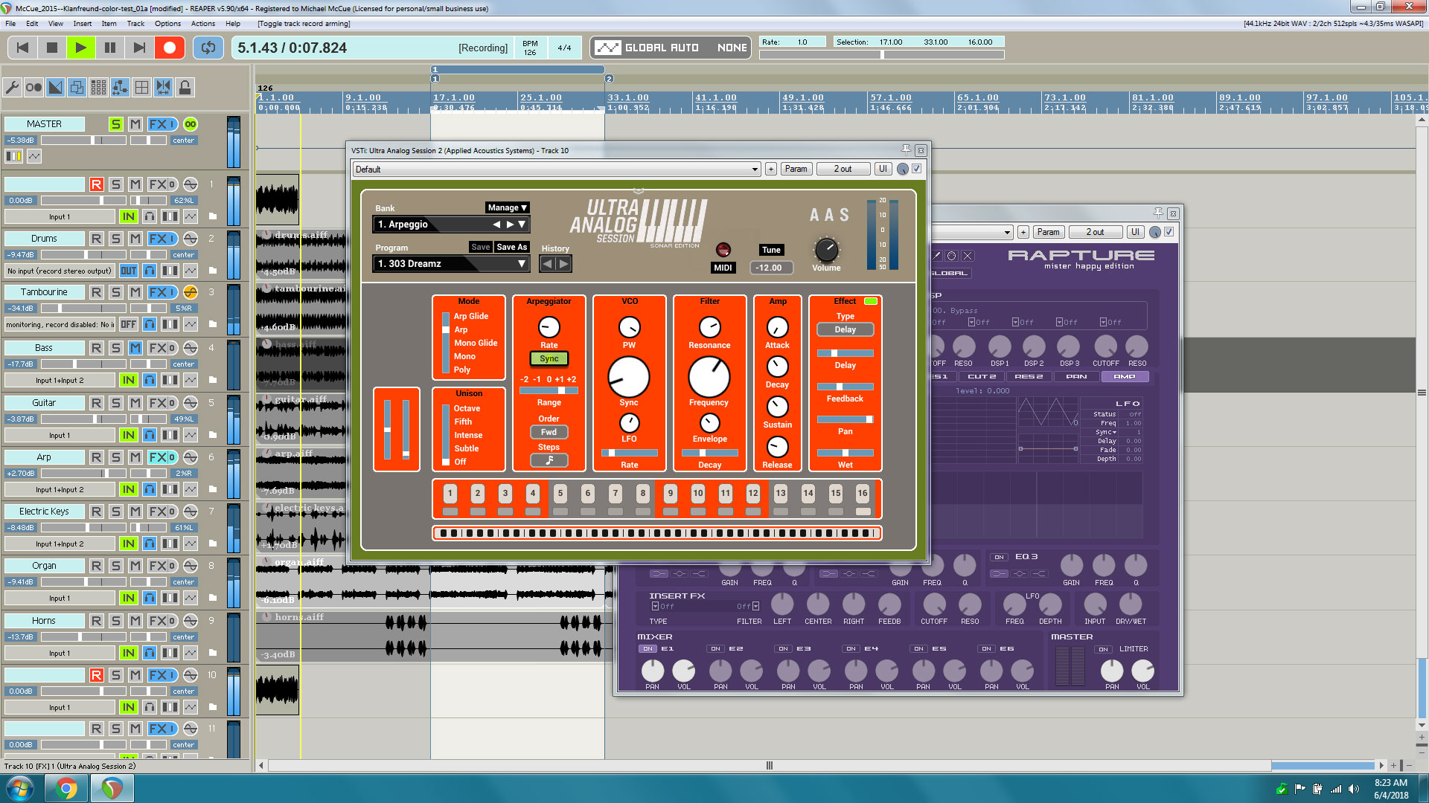This screenshot has height=803, width=1429.
Task: Mute the Bass track
Action: point(135,348)
